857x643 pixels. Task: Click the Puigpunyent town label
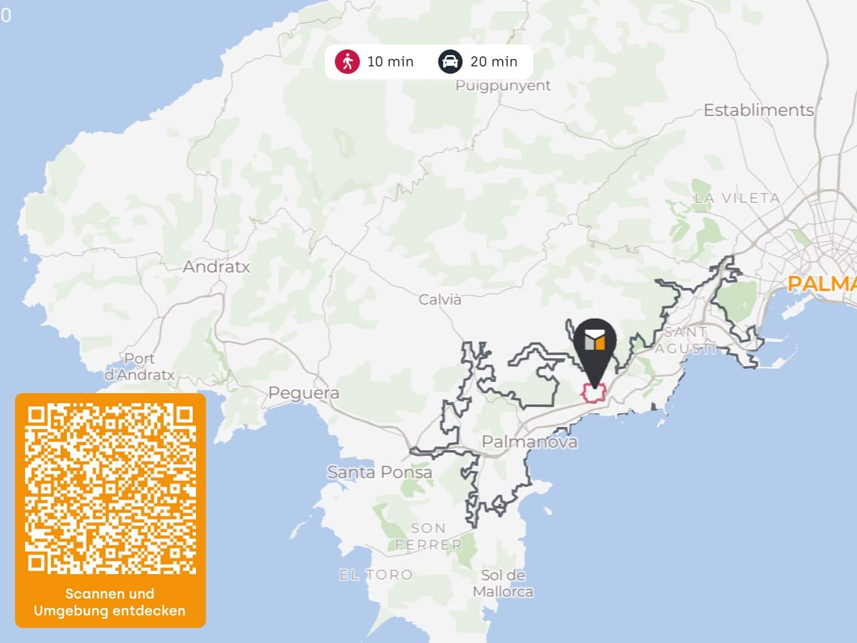[503, 86]
